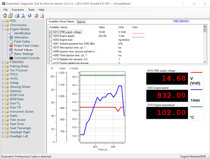Click the Units column header
This screenshot has width=210, height=159.
click(124, 27)
